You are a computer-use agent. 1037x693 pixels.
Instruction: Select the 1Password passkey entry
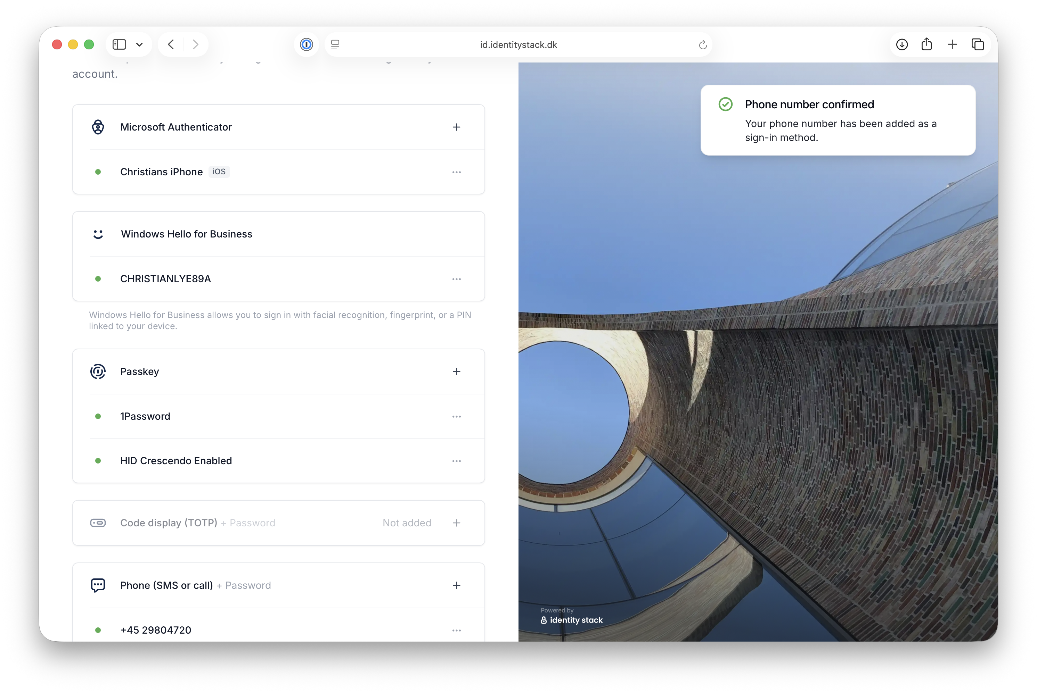145,416
